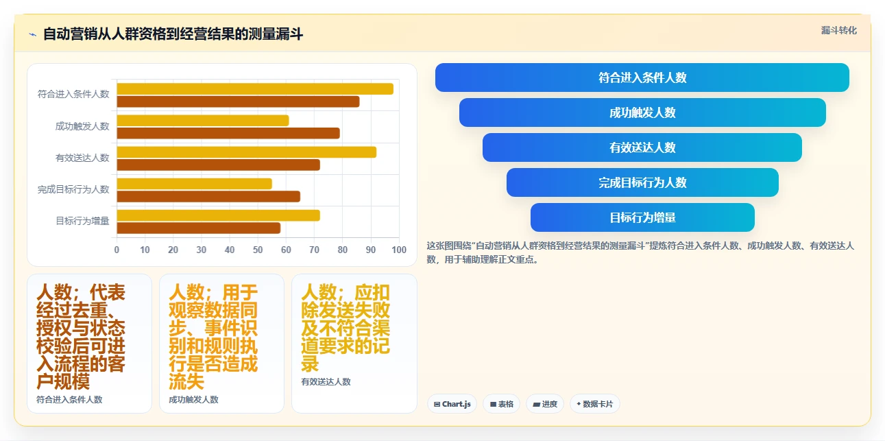
Task: Click the x-axis tick value 40
Action: pyautogui.click(x=230, y=250)
